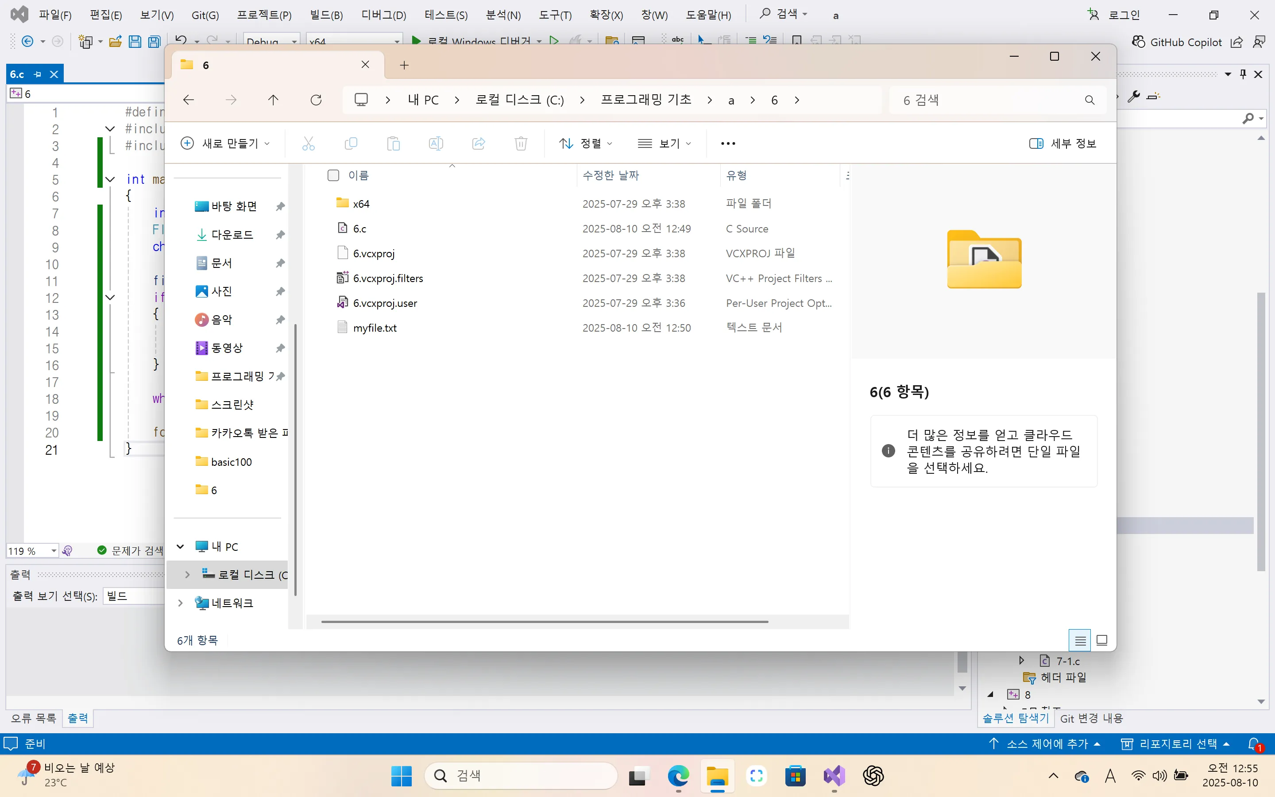Switch to large thumbnails view icon in Explorer
Image resolution: width=1275 pixels, height=797 pixels.
1101,640
